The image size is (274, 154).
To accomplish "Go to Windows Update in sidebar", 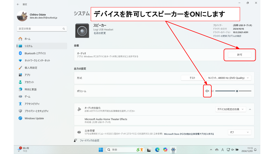I will [x=34, y=118].
